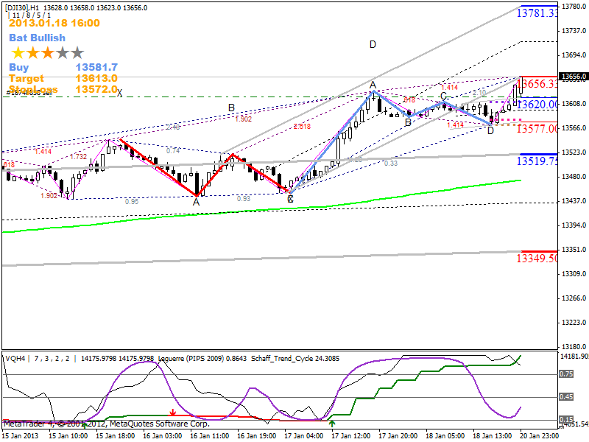Select the Buy price value 13581.7
Viewport: 589px width, 442px height.
pos(96,67)
